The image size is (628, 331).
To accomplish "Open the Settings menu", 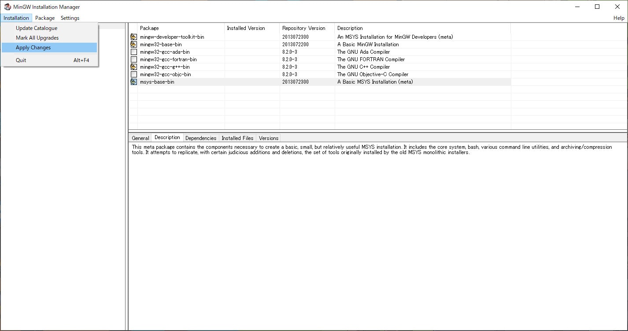I will pyautogui.click(x=70, y=18).
